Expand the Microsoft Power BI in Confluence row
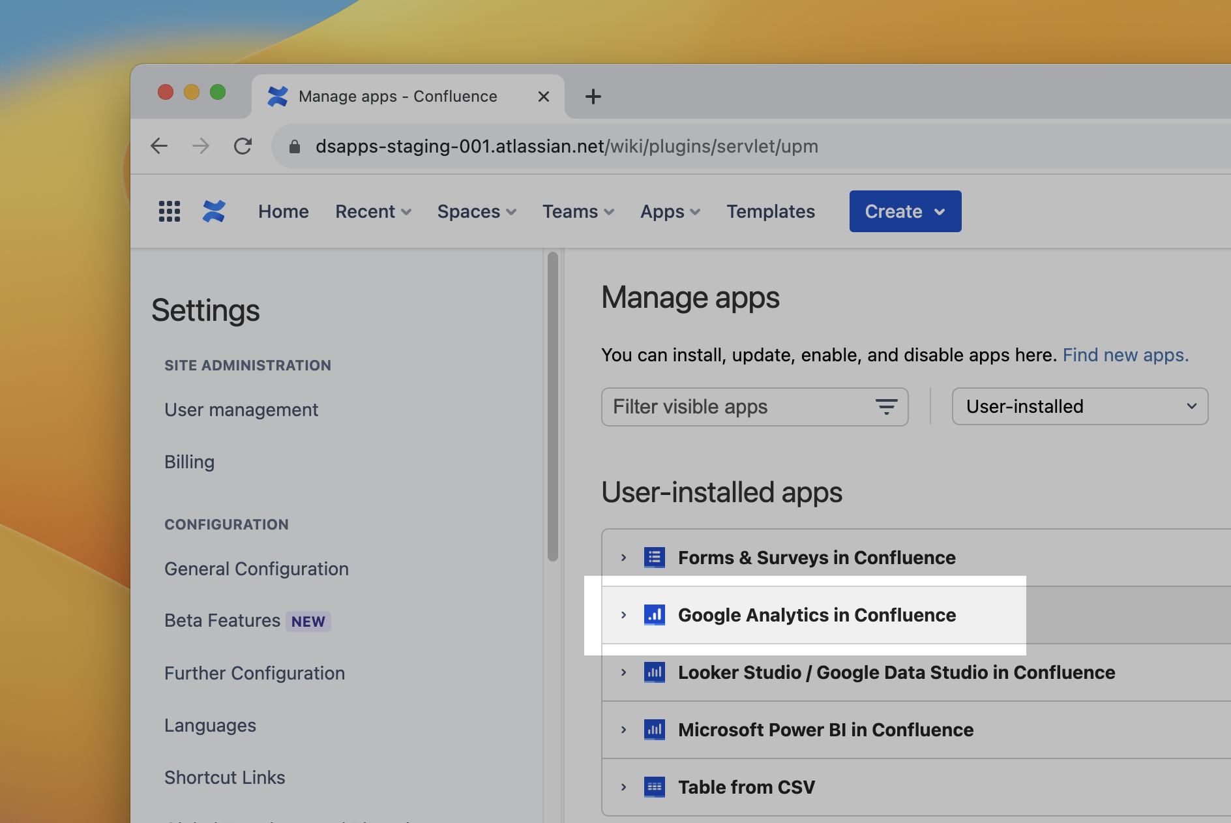The image size is (1231, 823). [624, 730]
